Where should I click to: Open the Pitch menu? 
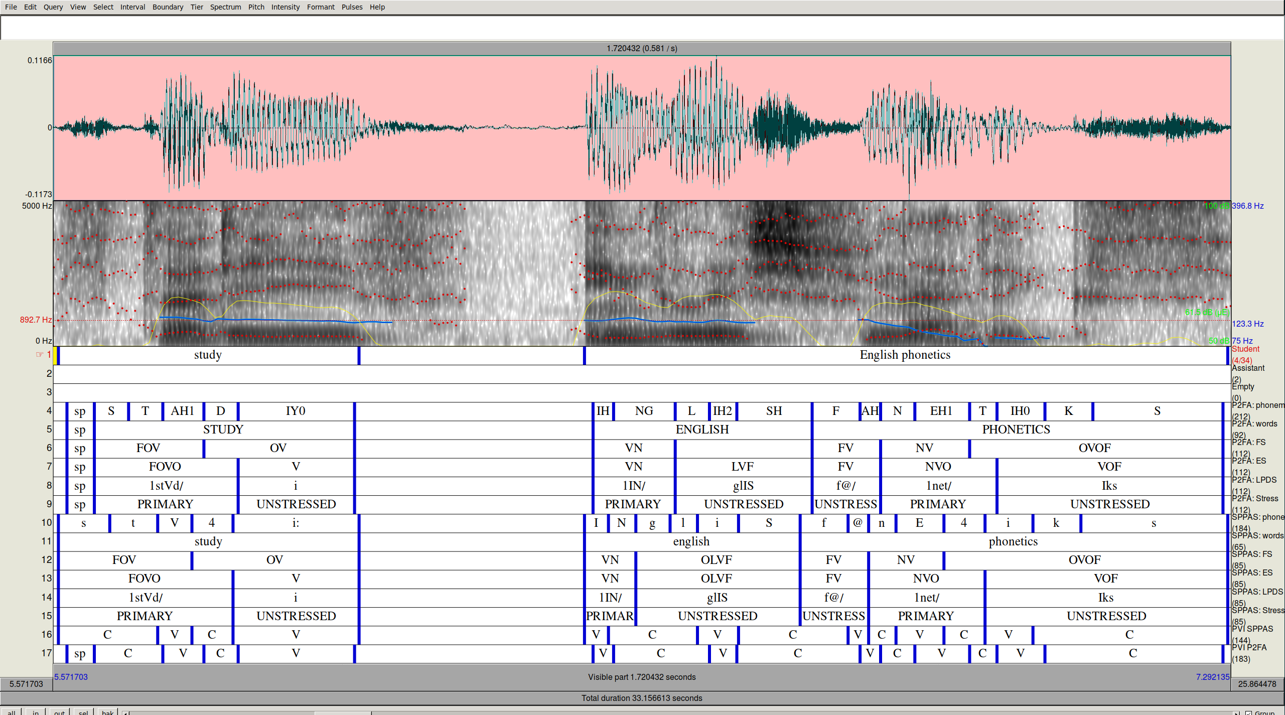pyautogui.click(x=256, y=7)
